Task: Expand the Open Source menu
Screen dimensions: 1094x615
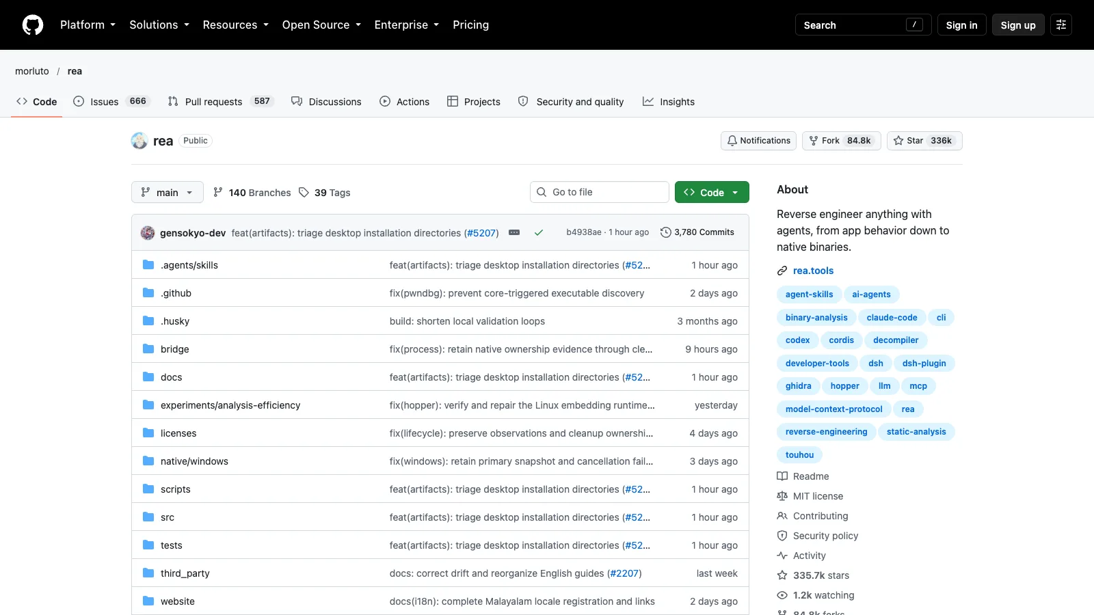Action: 321,25
